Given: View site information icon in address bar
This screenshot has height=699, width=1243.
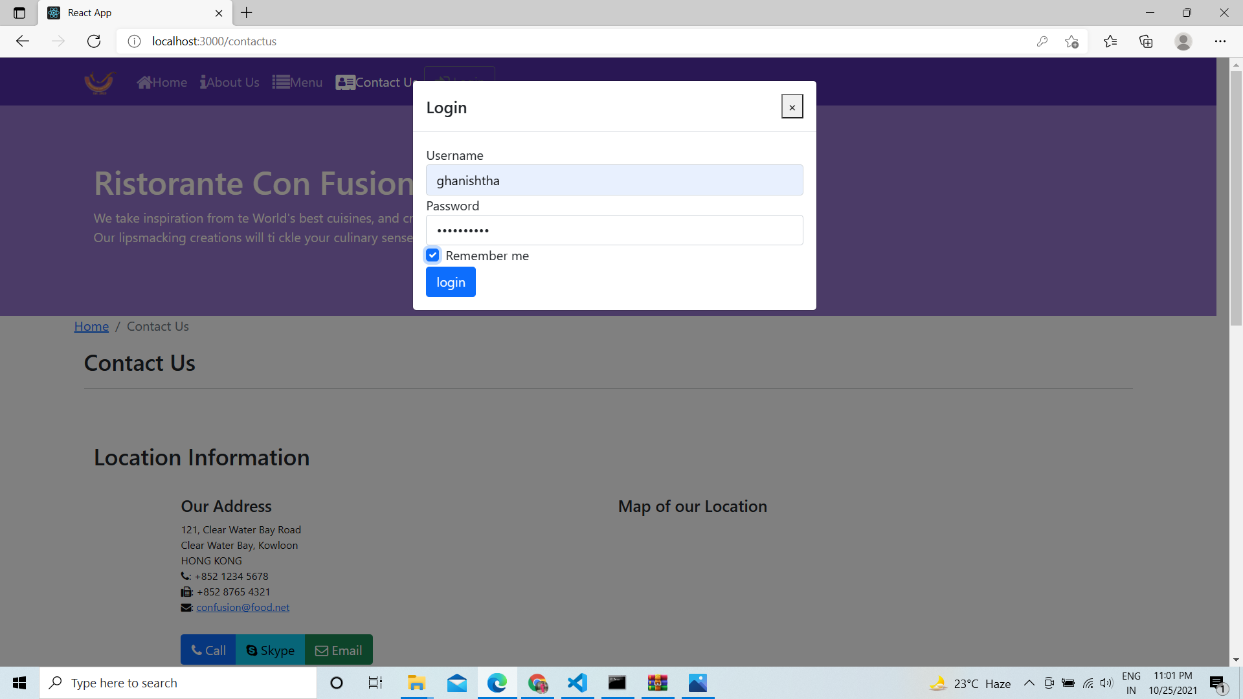Looking at the screenshot, I should [134, 41].
